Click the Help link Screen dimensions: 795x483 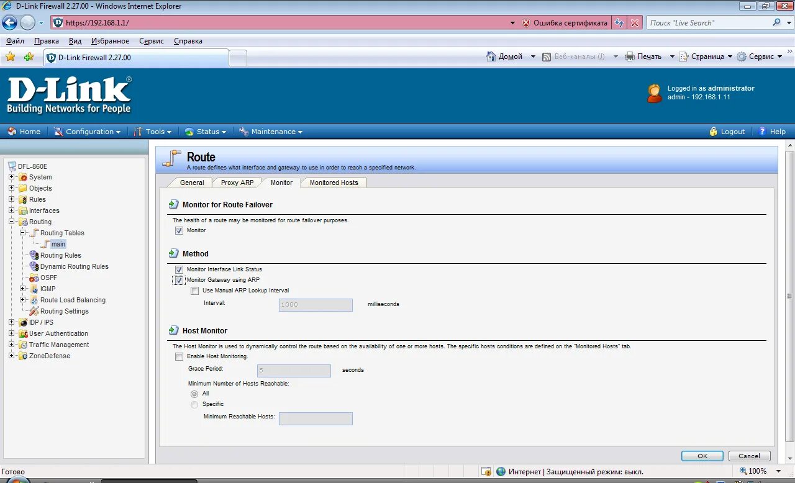(x=772, y=132)
